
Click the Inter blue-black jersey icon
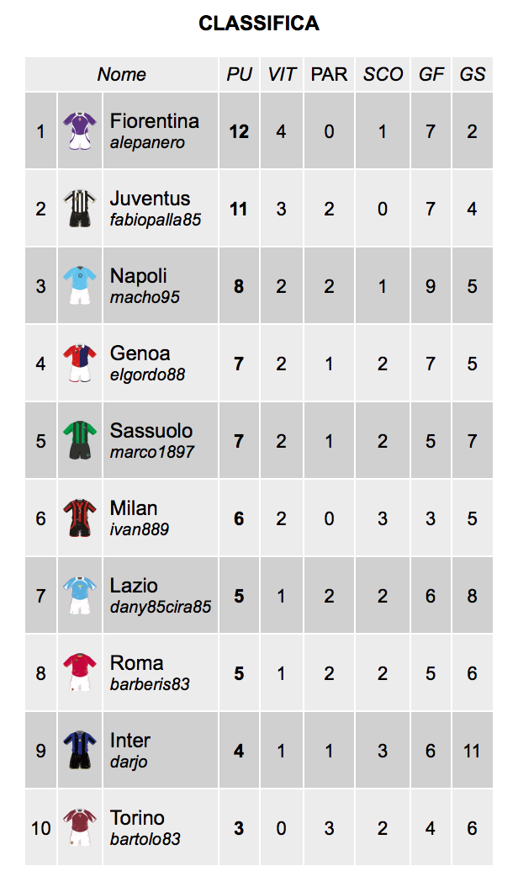[79, 751]
